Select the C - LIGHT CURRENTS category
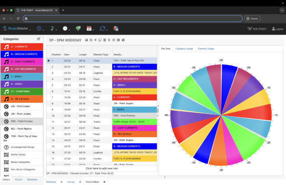 [22, 62]
